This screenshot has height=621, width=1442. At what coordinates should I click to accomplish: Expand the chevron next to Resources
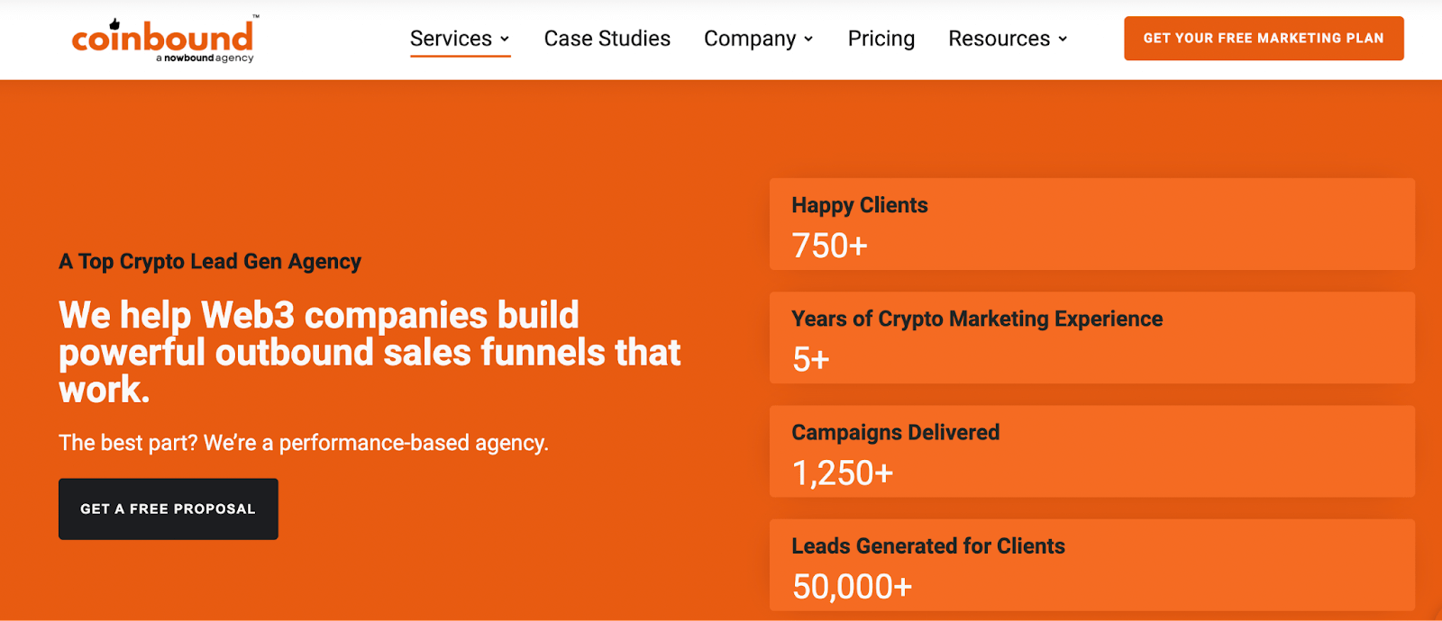coord(1063,39)
